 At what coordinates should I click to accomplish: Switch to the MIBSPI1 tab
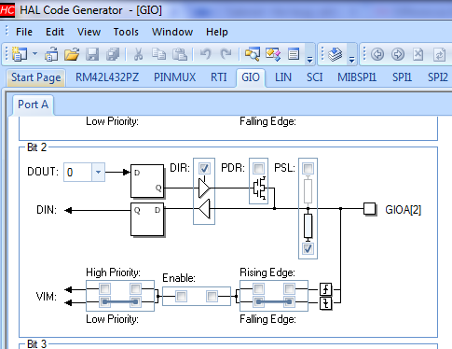pyautogui.click(x=357, y=77)
